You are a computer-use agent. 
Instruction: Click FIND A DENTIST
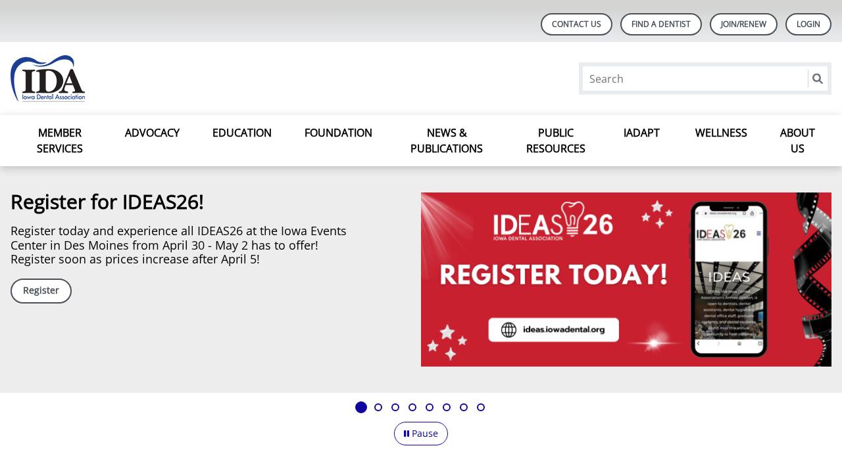click(x=660, y=24)
